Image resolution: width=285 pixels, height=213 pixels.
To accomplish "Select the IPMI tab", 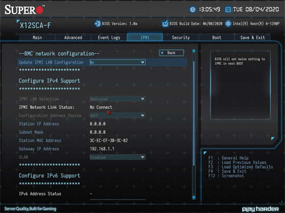I will tap(145, 37).
